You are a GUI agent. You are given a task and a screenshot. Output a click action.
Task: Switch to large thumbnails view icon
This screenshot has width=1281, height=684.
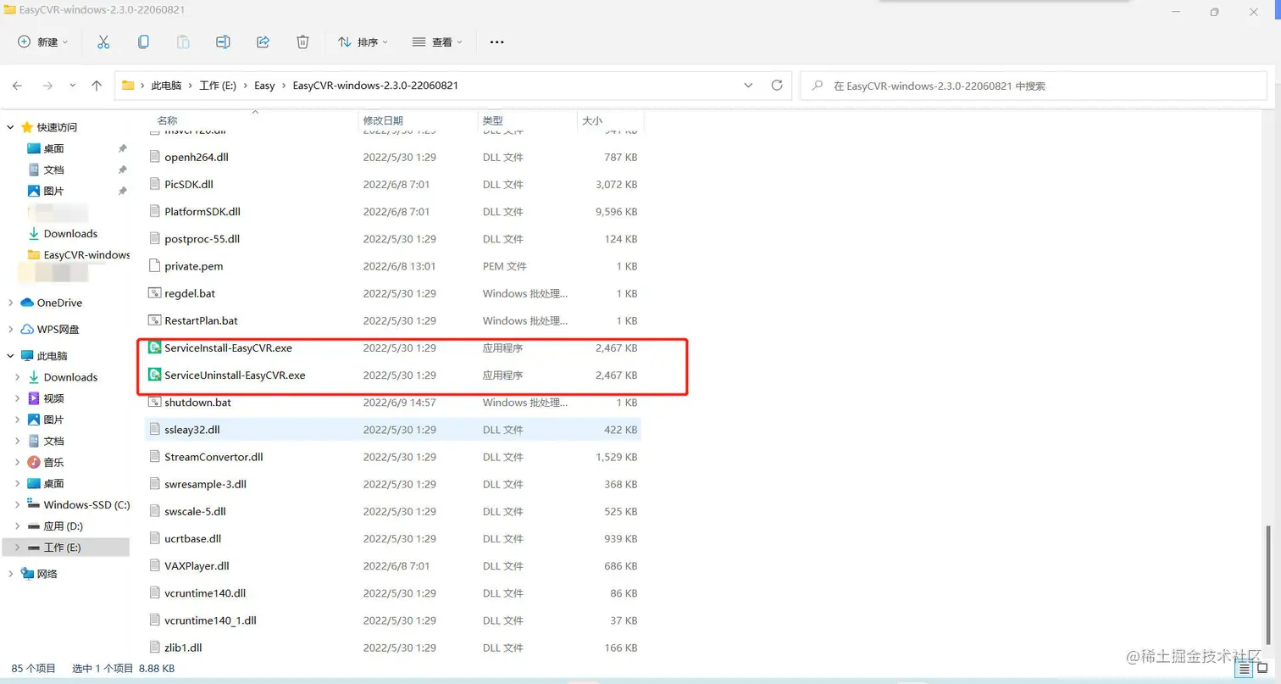1262,669
